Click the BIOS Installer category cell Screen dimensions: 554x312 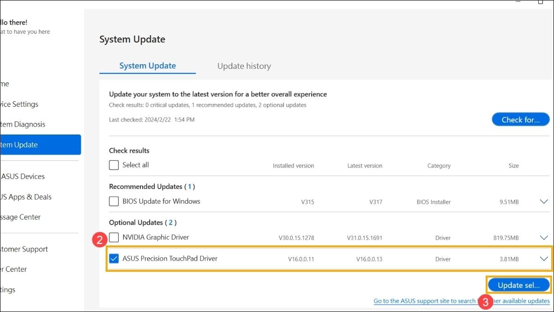(x=434, y=202)
